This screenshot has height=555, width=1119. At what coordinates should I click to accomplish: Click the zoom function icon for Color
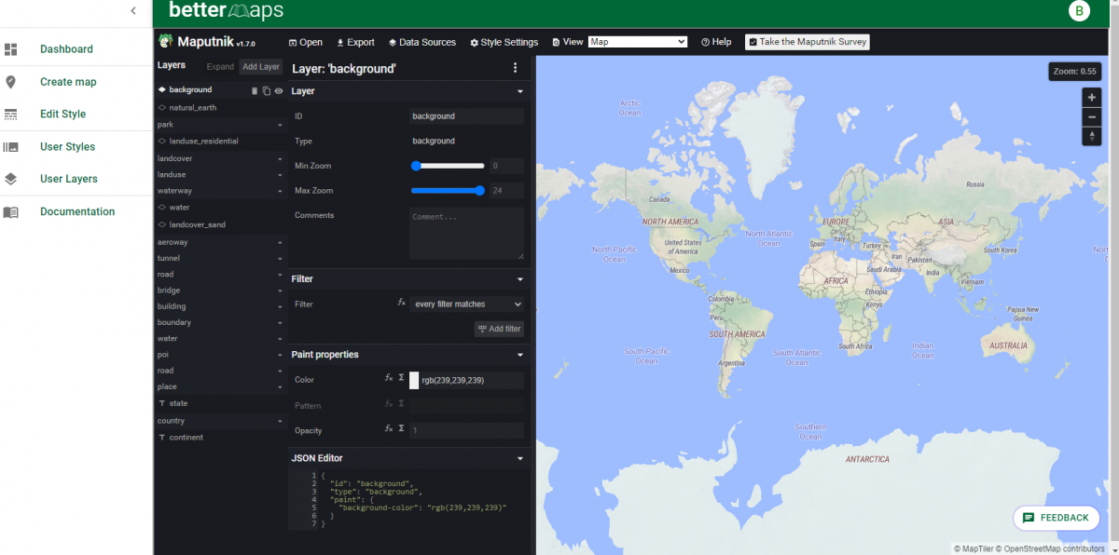point(389,379)
